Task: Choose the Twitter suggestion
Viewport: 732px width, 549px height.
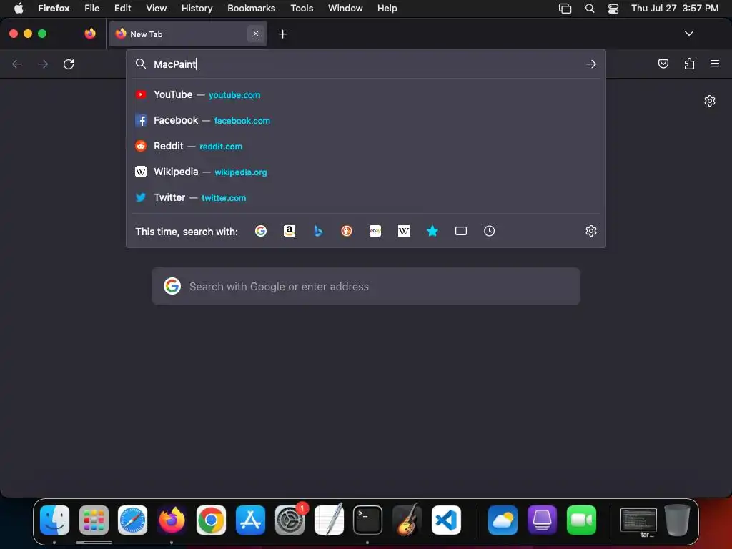Action: (366, 197)
